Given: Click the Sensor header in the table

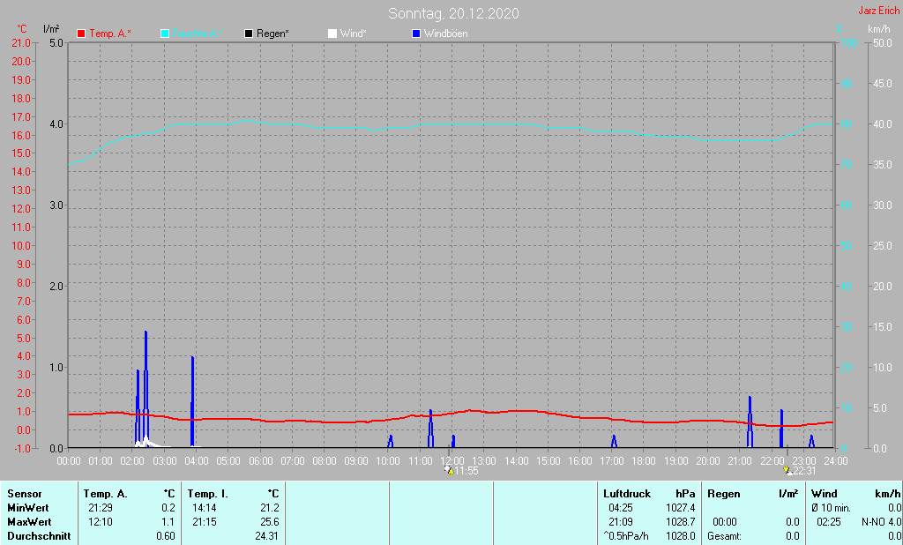Looking at the screenshot, I should click(x=25, y=494).
